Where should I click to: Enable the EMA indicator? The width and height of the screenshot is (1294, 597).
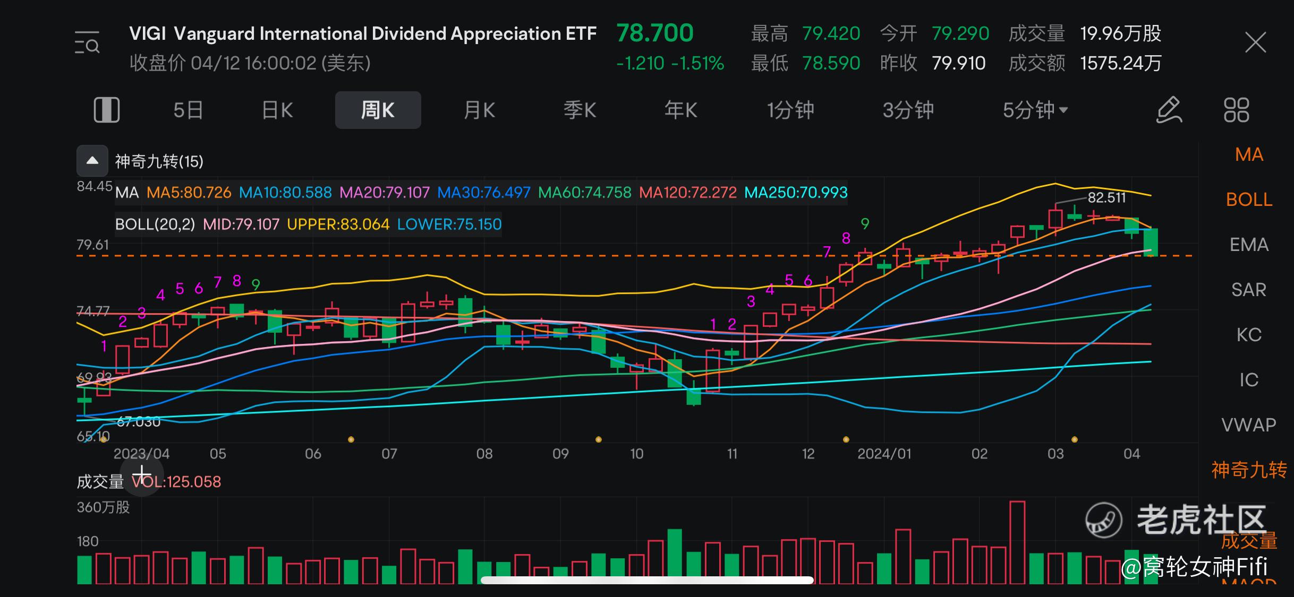[x=1249, y=245]
